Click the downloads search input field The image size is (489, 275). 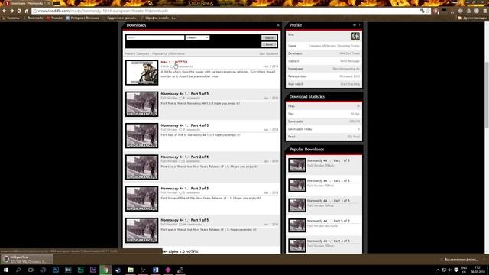[x=155, y=37]
